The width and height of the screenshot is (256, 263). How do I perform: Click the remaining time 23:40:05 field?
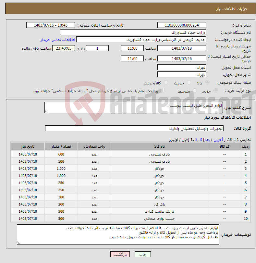tap(64, 48)
